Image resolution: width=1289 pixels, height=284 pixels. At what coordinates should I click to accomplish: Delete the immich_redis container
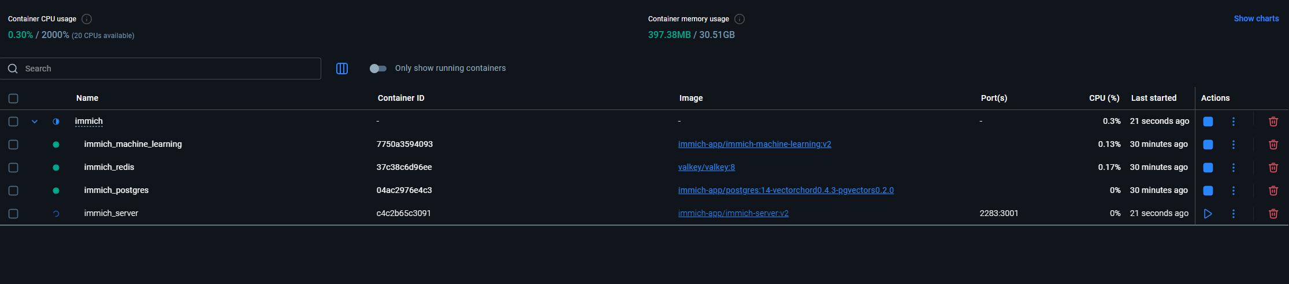point(1273,168)
